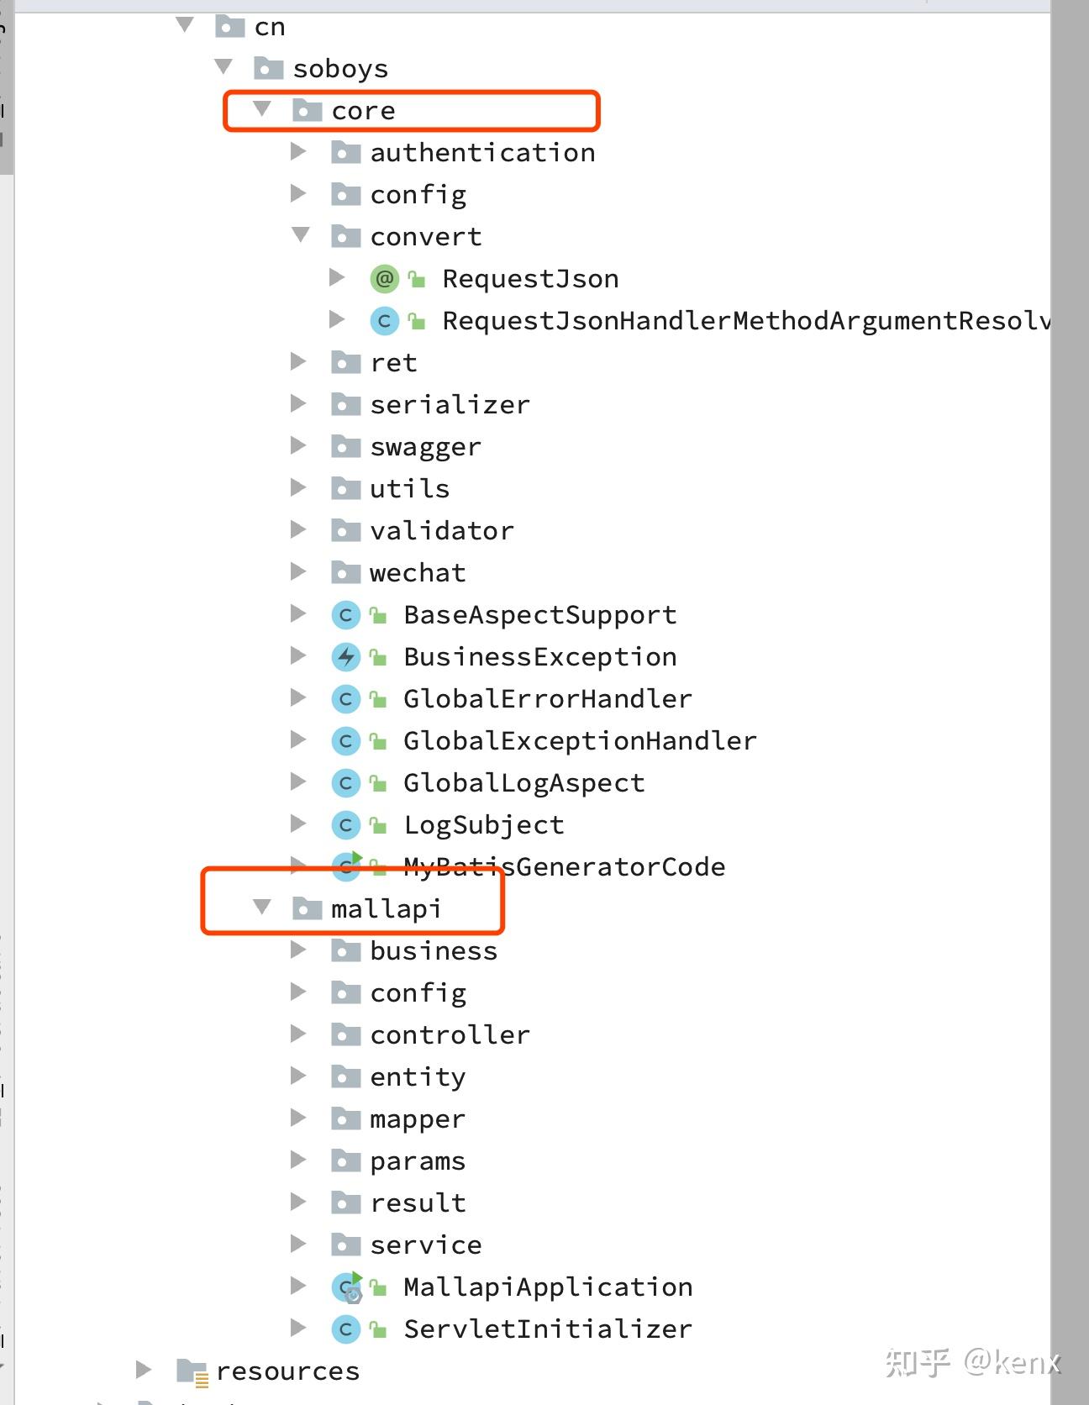Open the MallapiApplication class

coord(546,1287)
